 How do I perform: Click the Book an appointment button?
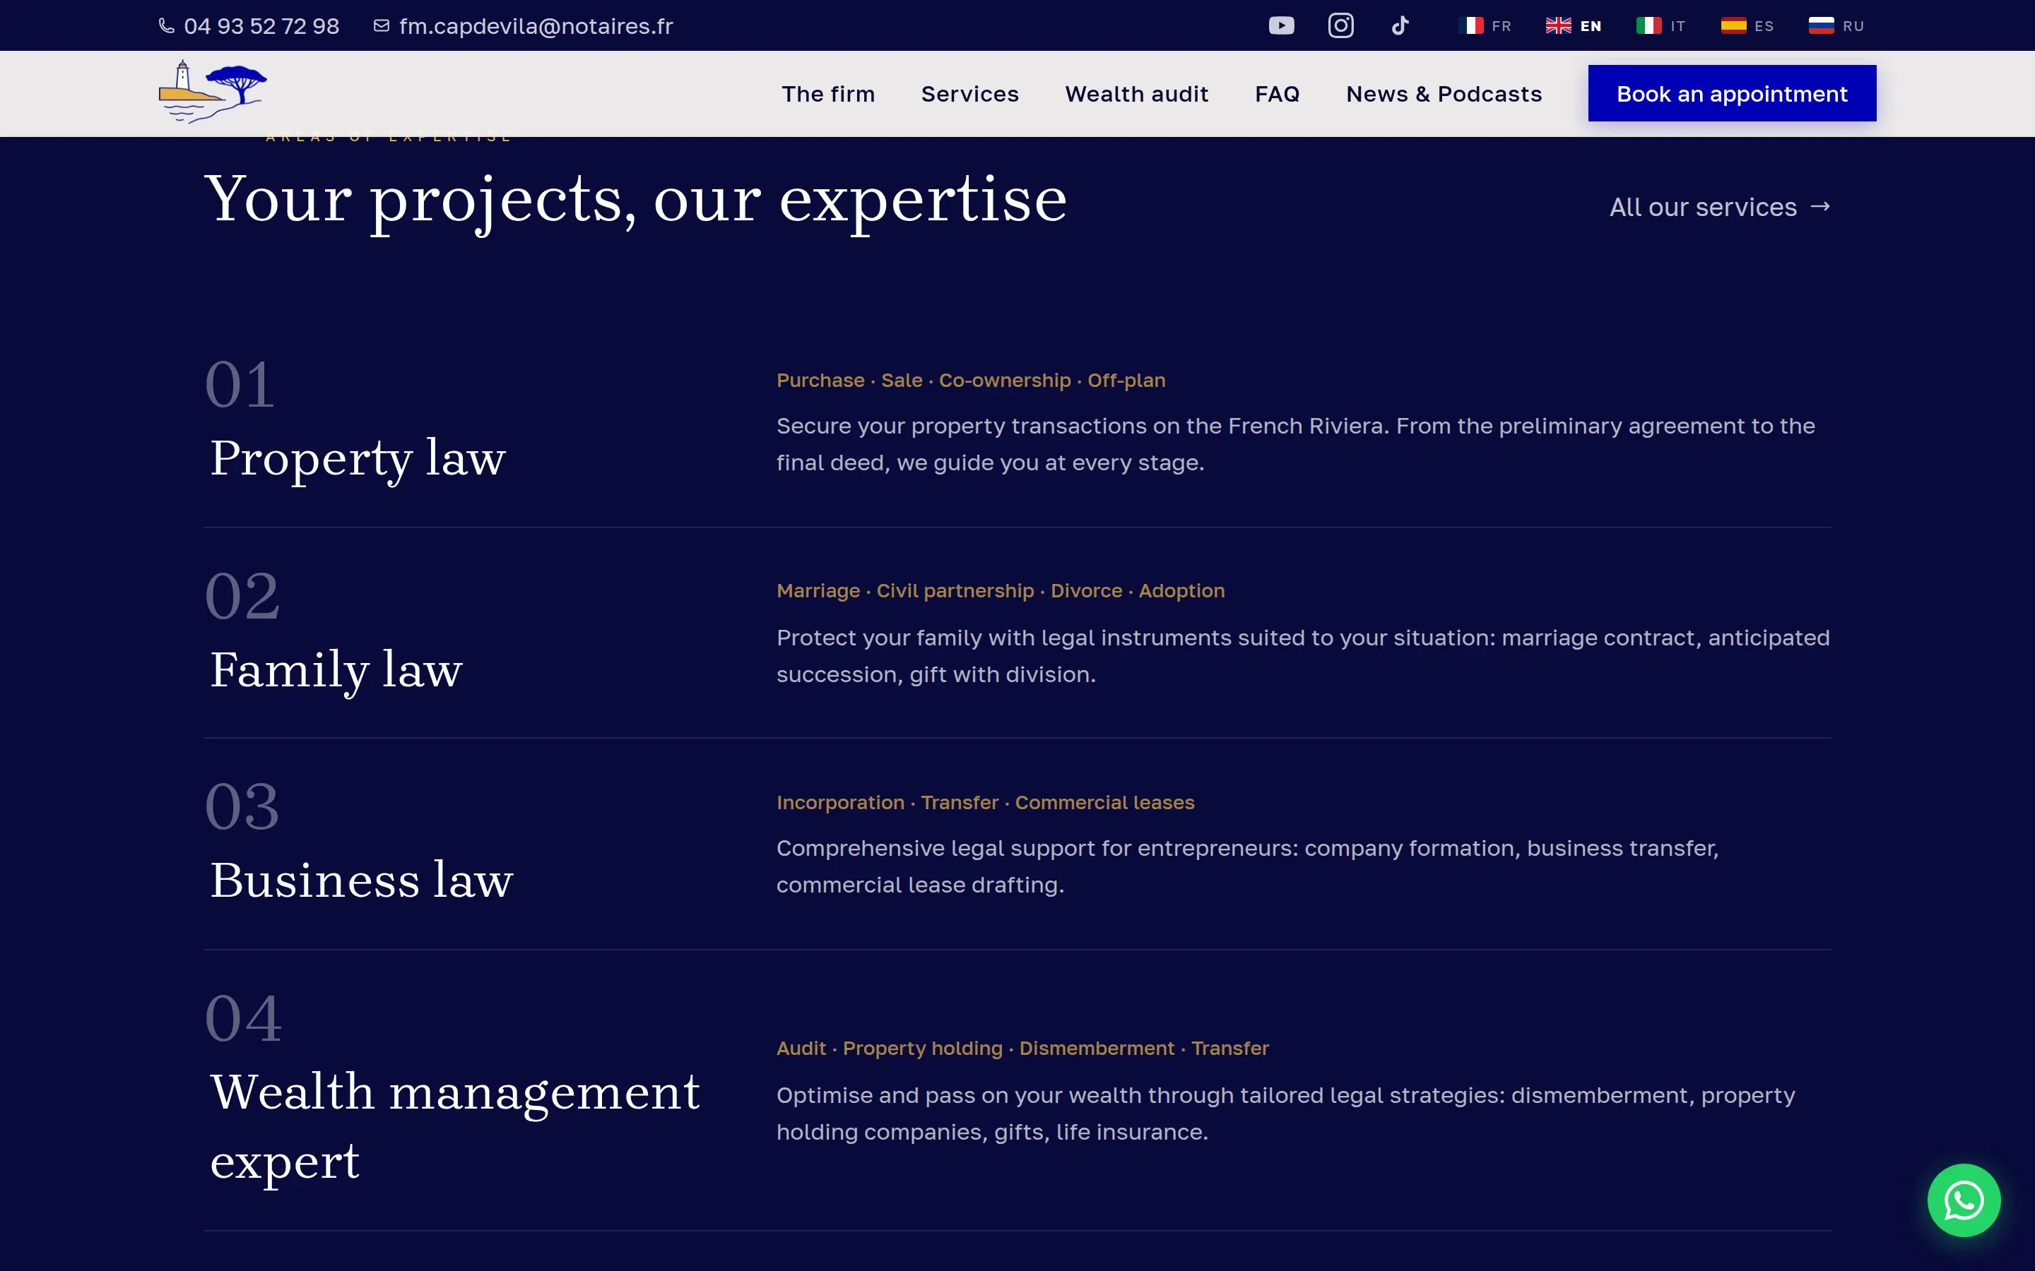(x=1731, y=93)
